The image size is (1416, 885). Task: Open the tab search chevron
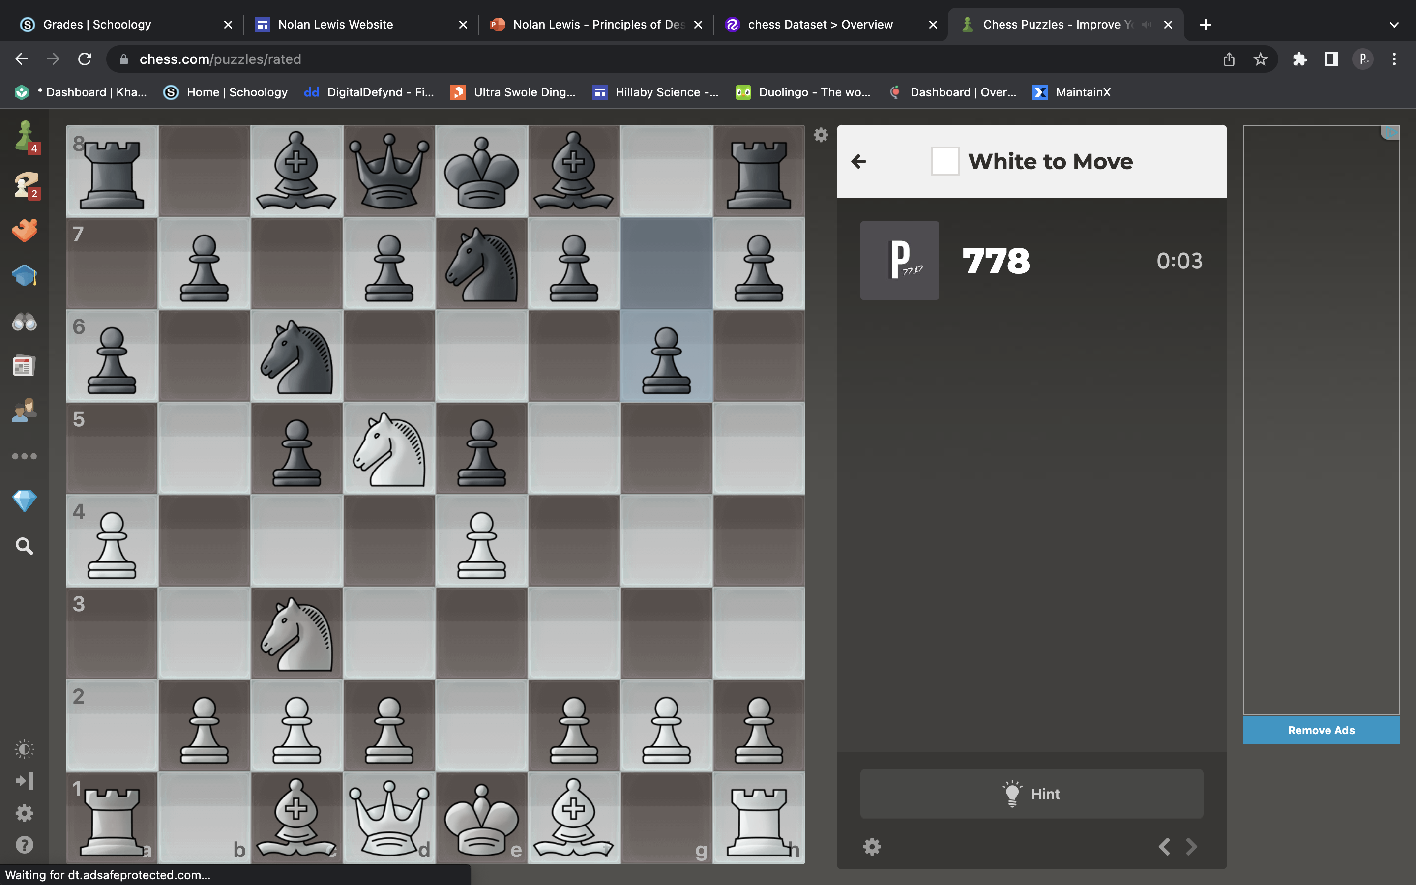[x=1393, y=25]
